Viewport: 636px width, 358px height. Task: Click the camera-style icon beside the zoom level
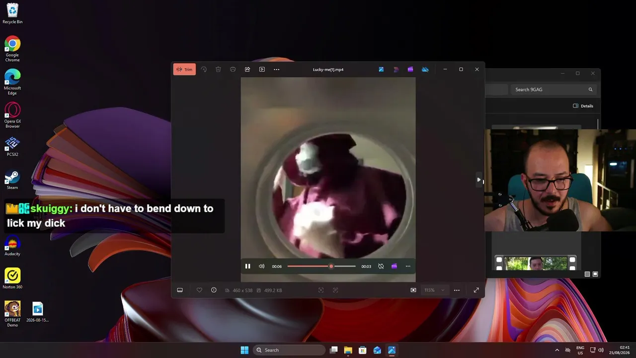(413, 290)
